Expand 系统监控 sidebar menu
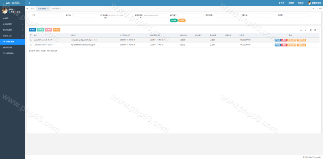 (x=12, y=30)
